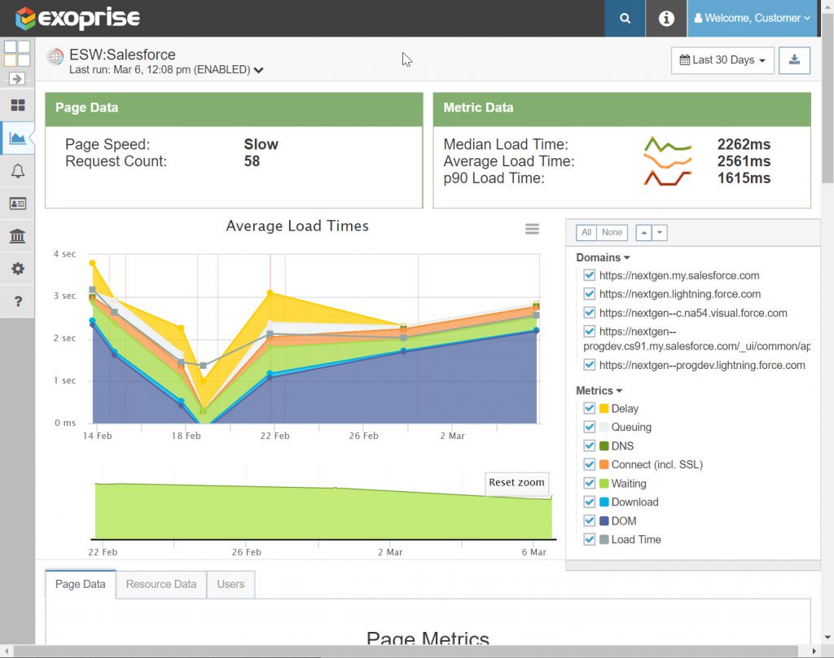Open the bank building sidebar icon

coord(18,235)
